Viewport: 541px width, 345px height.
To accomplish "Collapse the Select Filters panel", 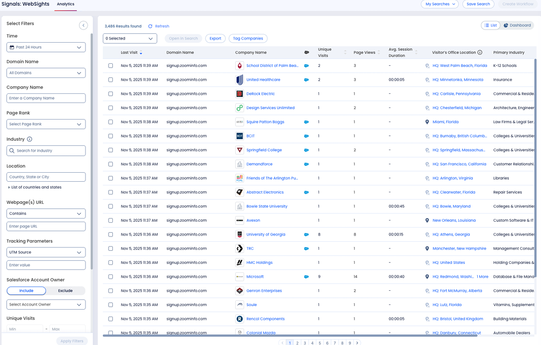I will tap(83, 25).
